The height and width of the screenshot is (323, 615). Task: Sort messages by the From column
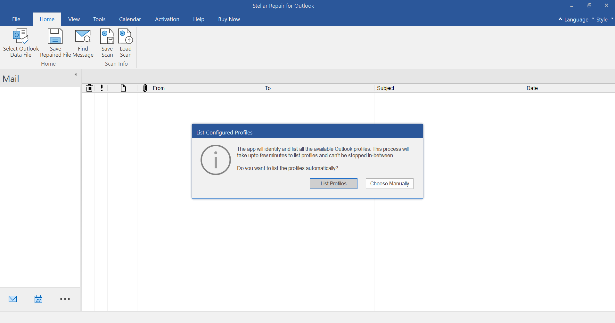[x=159, y=88]
